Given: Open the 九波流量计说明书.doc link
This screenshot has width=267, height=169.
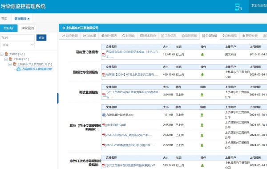Looking at the screenshot, I should [x=120, y=115].
